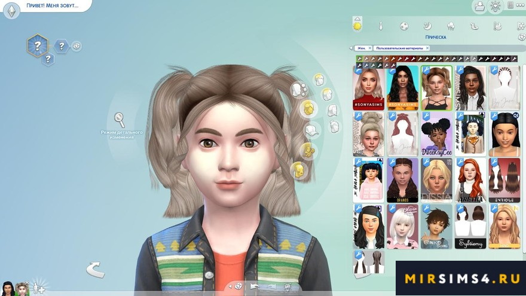
Task: Pick first swatch in second color row
Action: coord(359,65)
